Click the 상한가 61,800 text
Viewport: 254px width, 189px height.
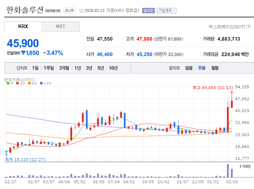coord(168,39)
